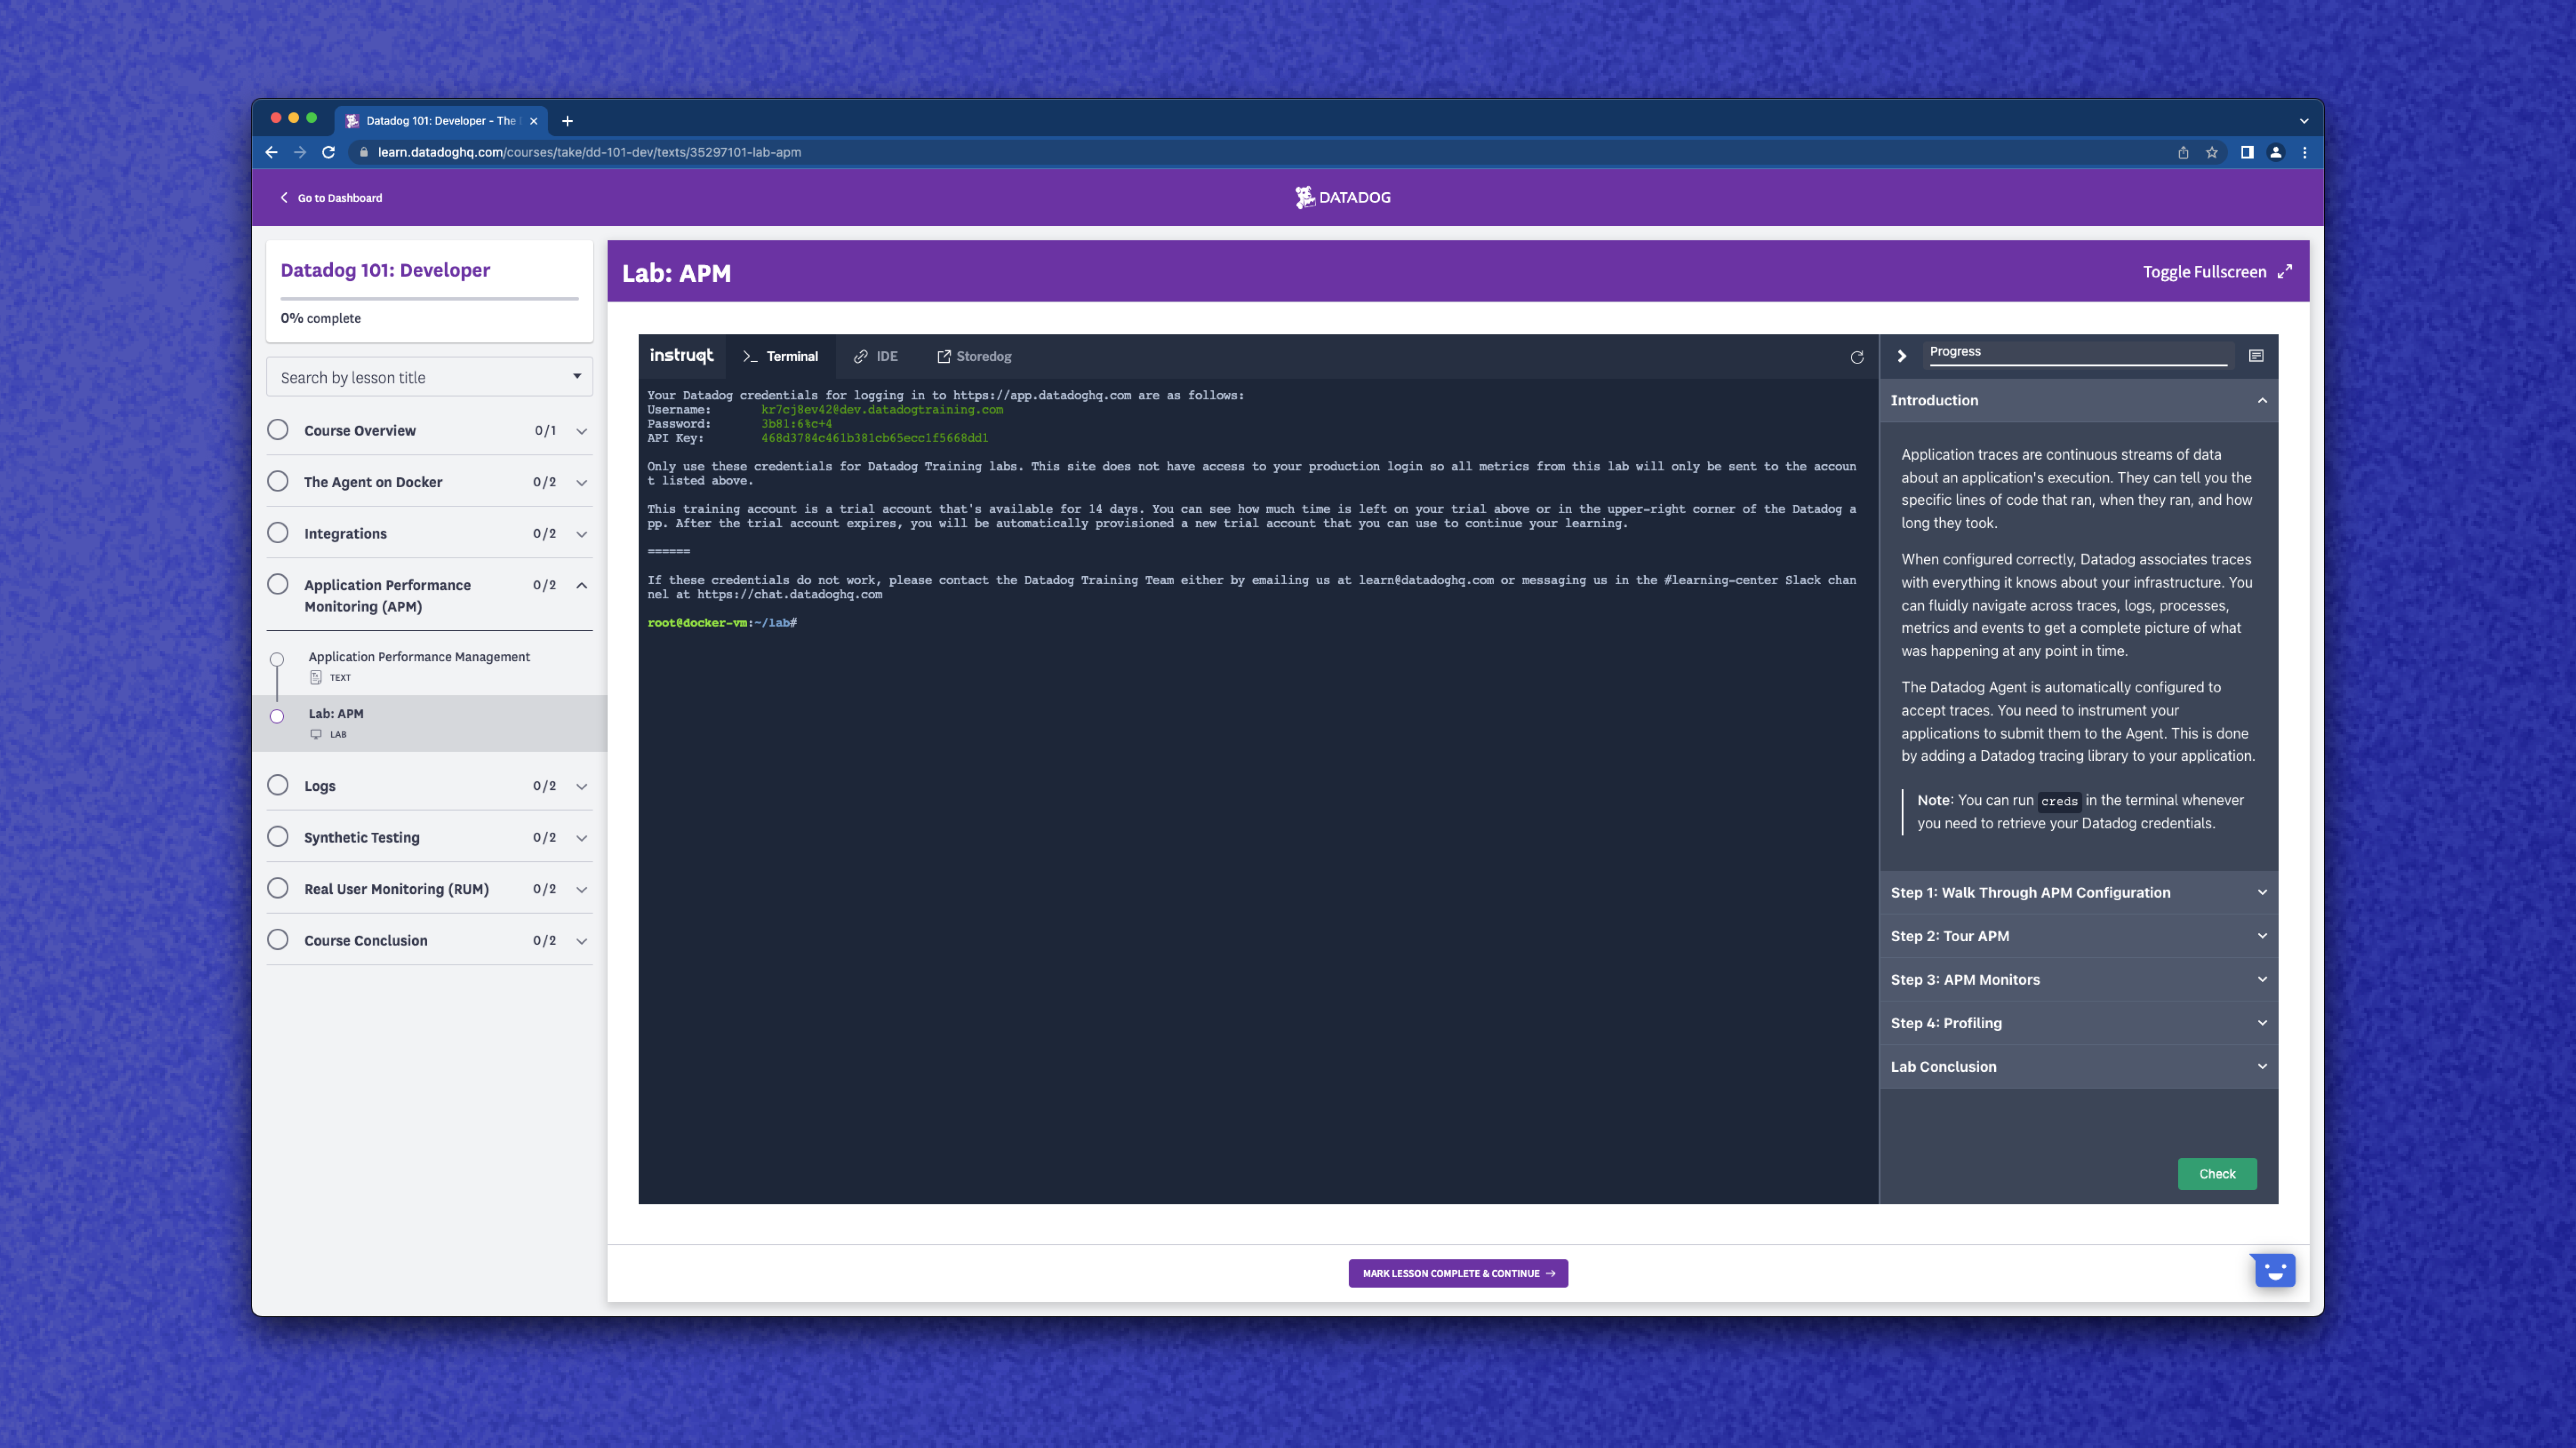The image size is (2576, 1448).
Task: Open the IDE tab in the lab environment
Action: (875, 356)
